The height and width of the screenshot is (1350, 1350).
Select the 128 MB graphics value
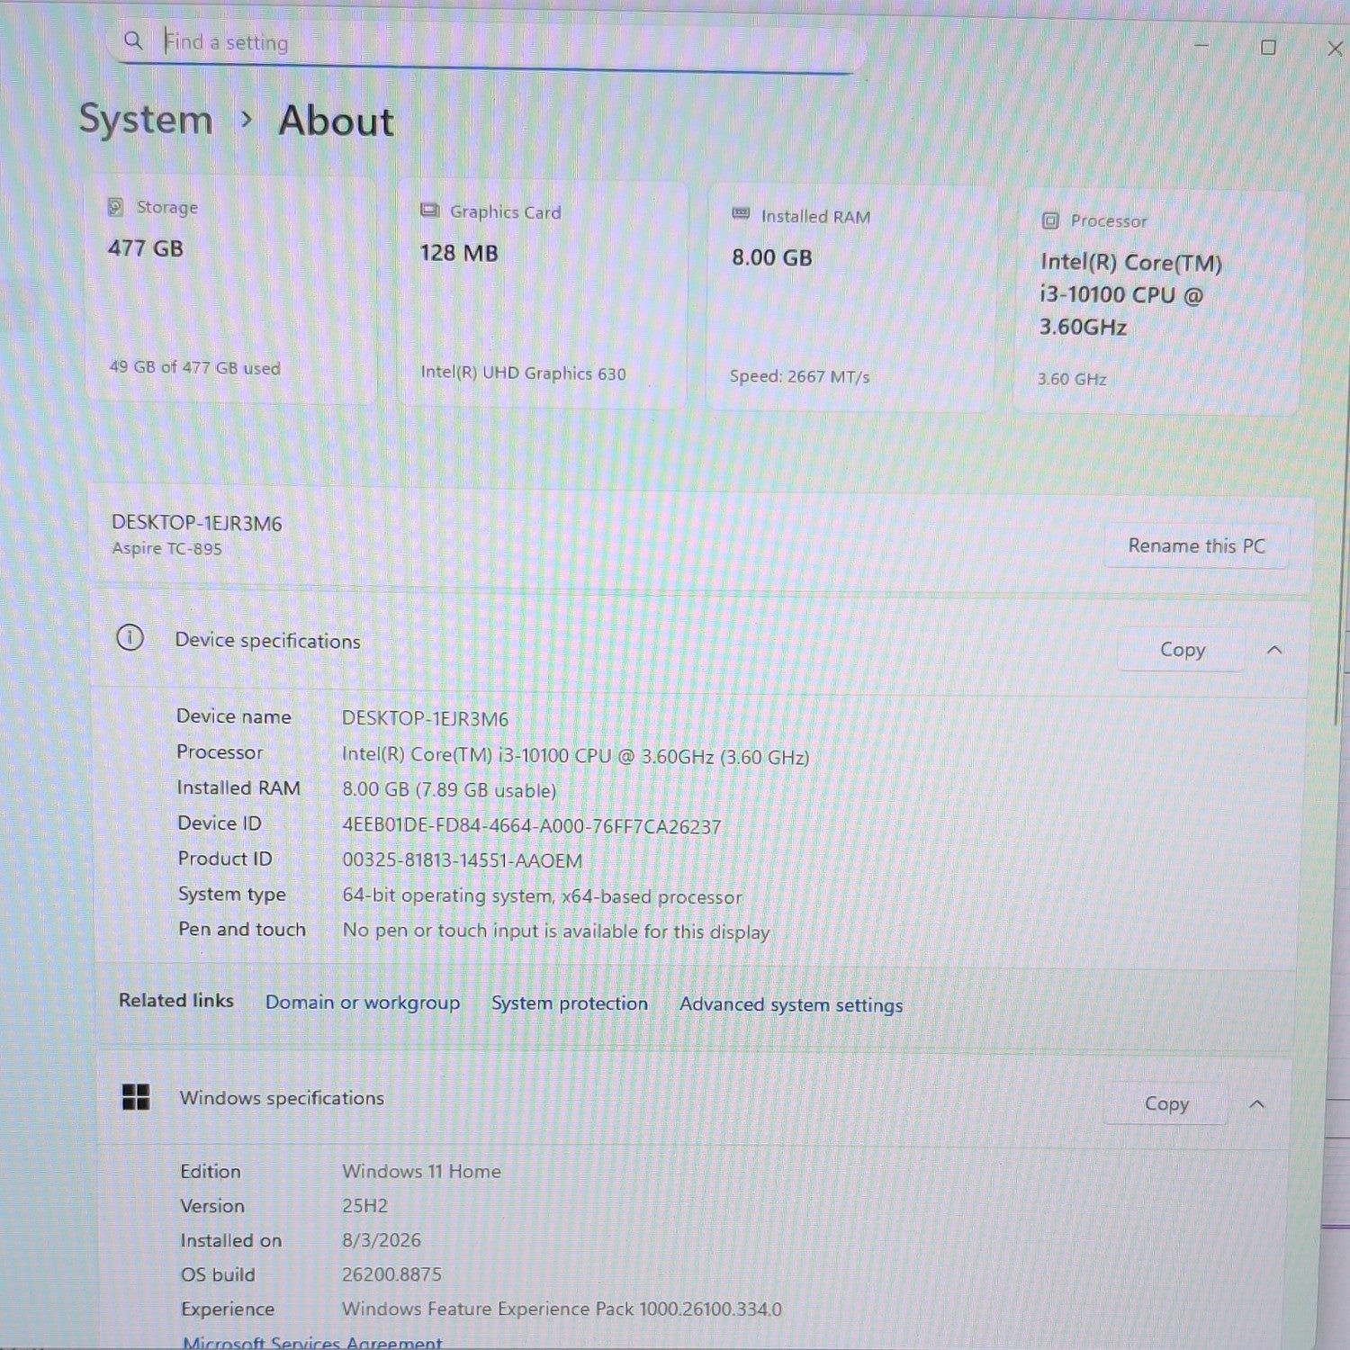459,253
